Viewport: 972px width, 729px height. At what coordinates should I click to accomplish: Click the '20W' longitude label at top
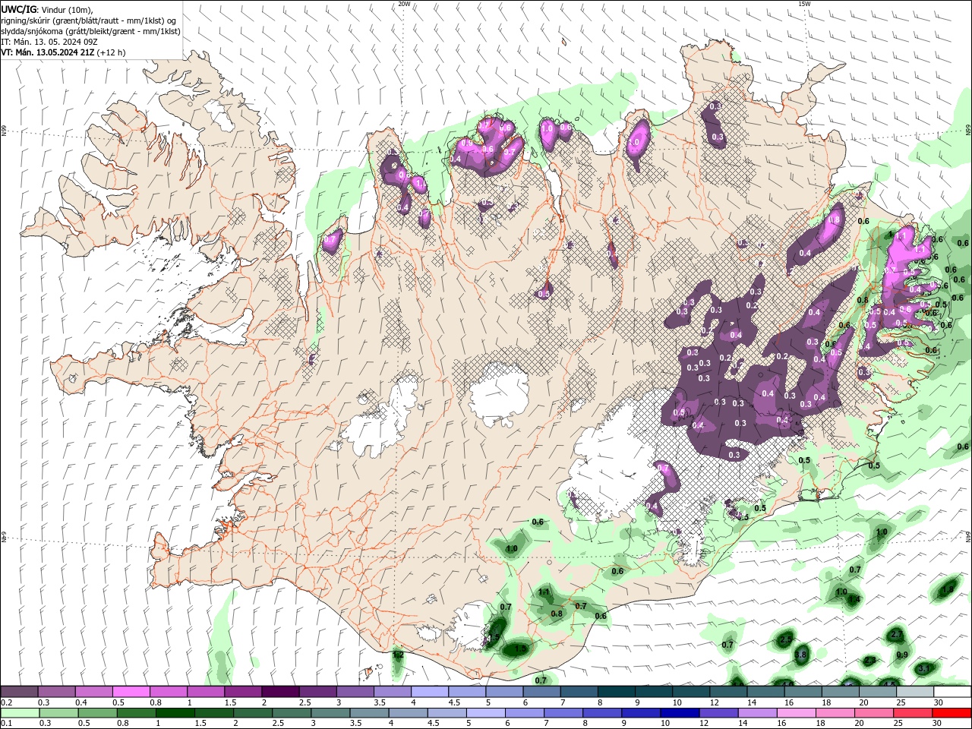click(x=404, y=4)
